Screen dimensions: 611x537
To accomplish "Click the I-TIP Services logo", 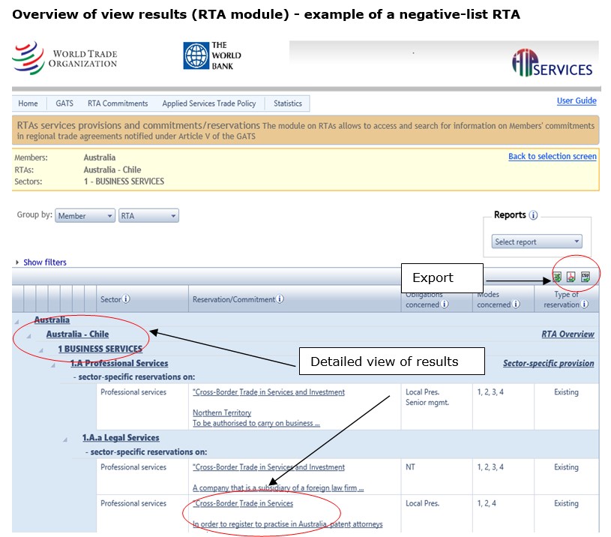I will pyautogui.click(x=553, y=63).
